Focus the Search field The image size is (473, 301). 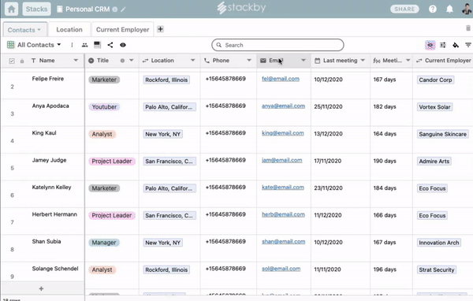pyautogui.click(x=277, y=45)
